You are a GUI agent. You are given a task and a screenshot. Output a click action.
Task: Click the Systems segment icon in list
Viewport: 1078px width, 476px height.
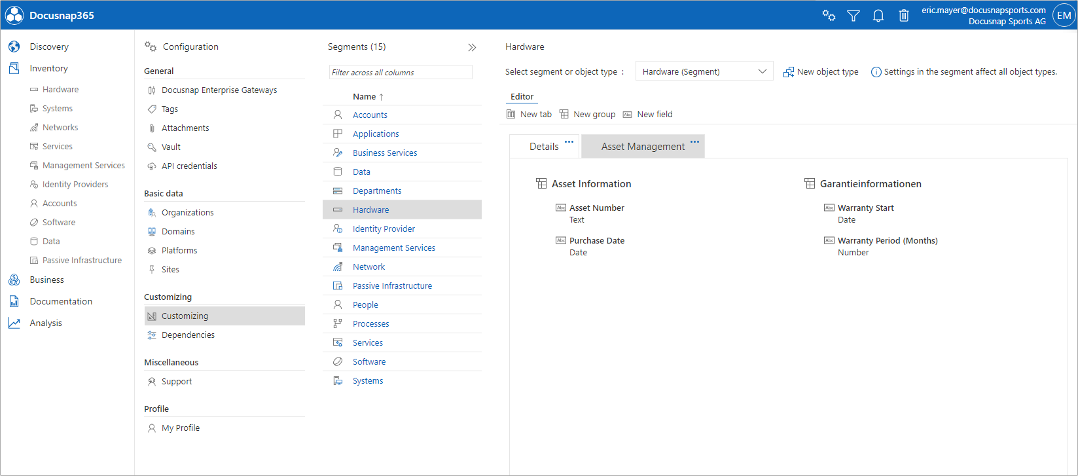coord(338,380)
